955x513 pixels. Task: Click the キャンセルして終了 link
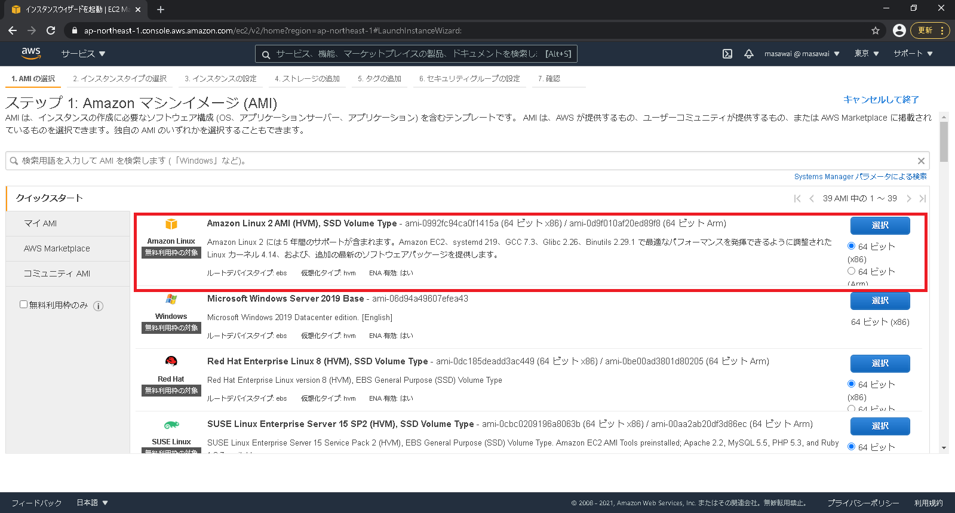point(881,100)
